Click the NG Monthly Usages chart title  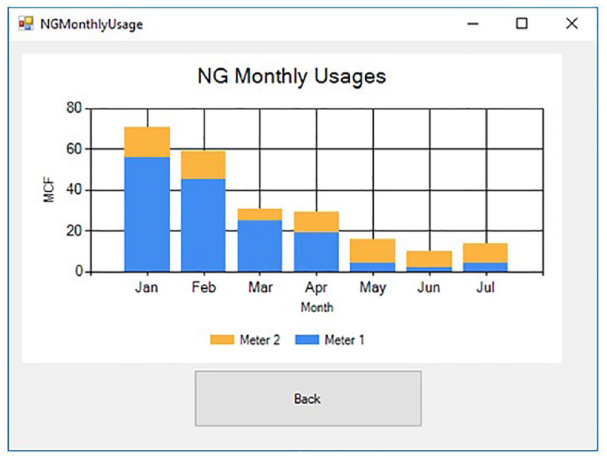pyautogui.click(x=292, y=76)
